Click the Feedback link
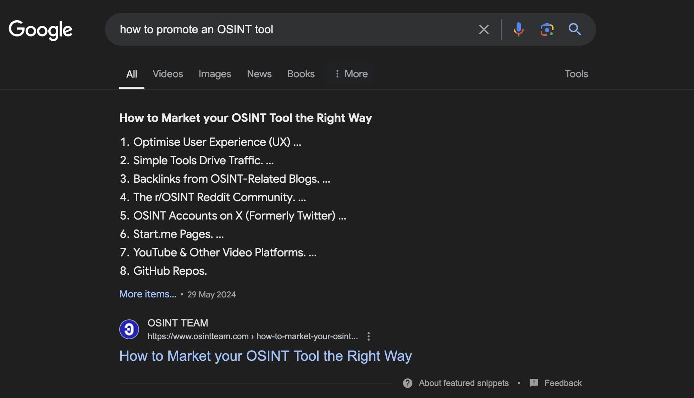 pyautogui.click(x=563, y=383)
